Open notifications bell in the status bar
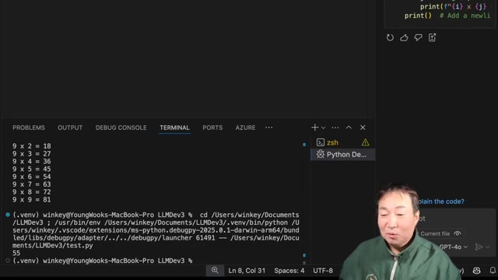The height and width of the screenshot is (280, 498). 493,271
